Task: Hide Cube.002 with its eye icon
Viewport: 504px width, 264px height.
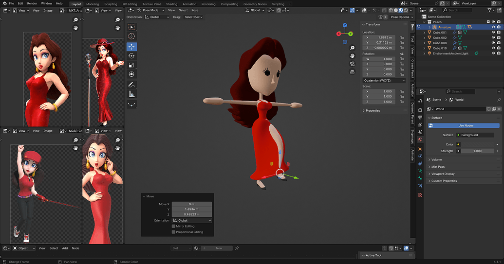Action: coord(493,37)
